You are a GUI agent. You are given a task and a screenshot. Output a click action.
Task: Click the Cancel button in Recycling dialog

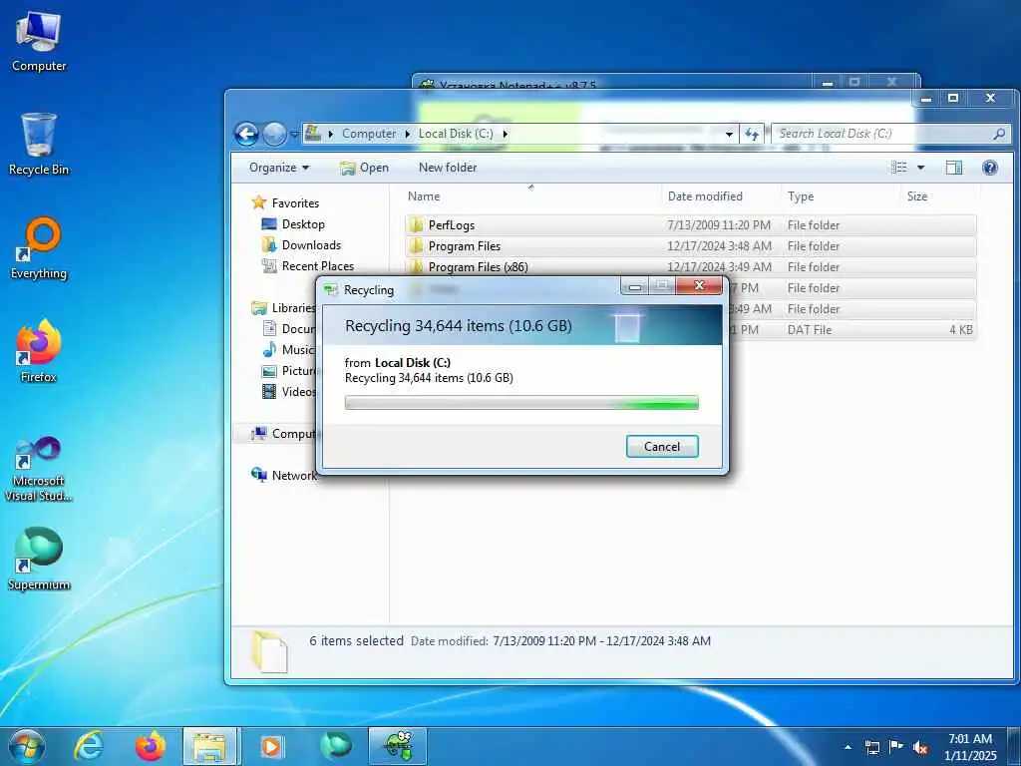[x=662, y=446]
